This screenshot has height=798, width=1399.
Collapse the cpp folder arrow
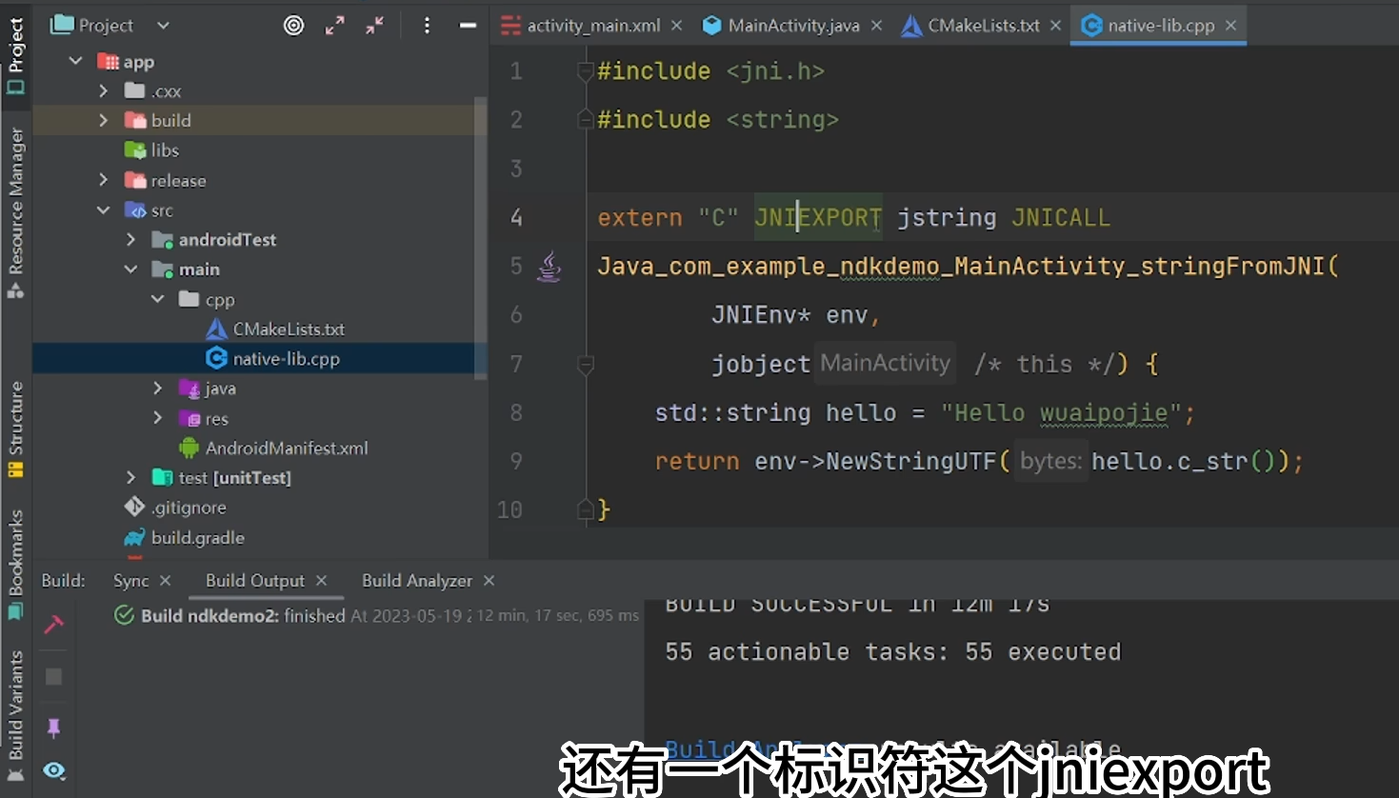[158, 299]
